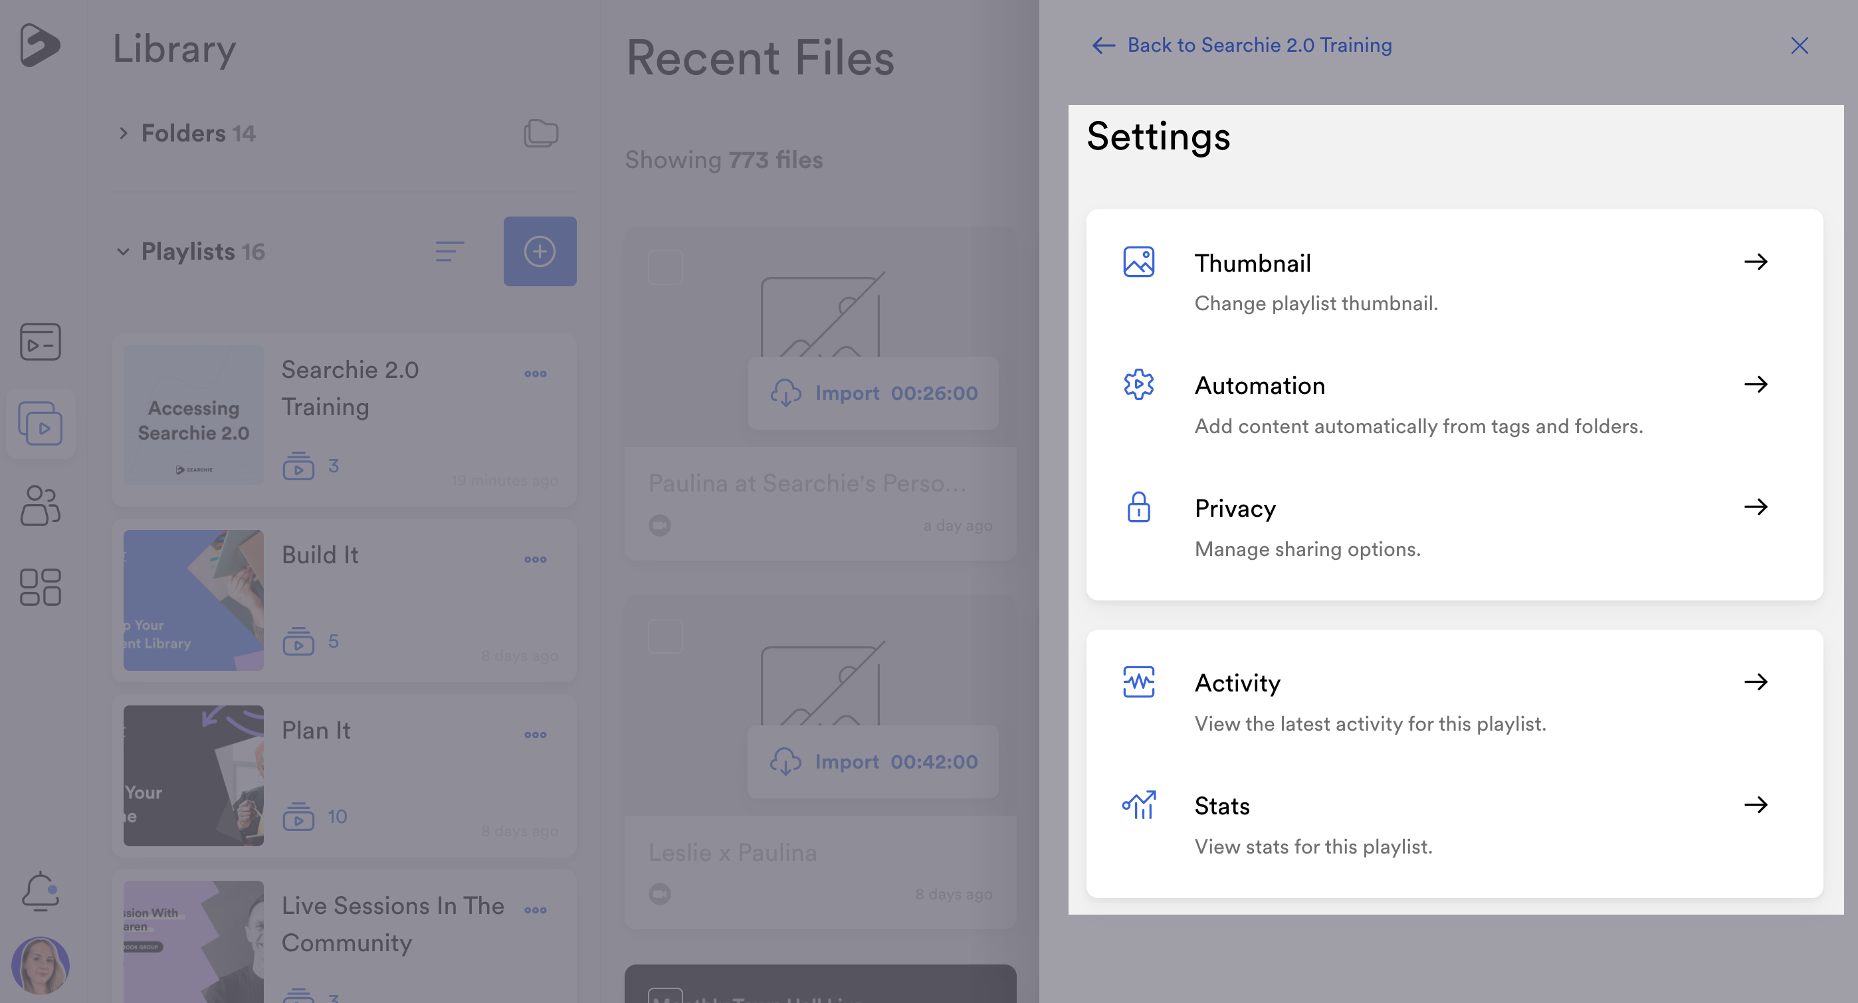
Task: Click the Privacy lock icon
Action: pos(1139,507)
